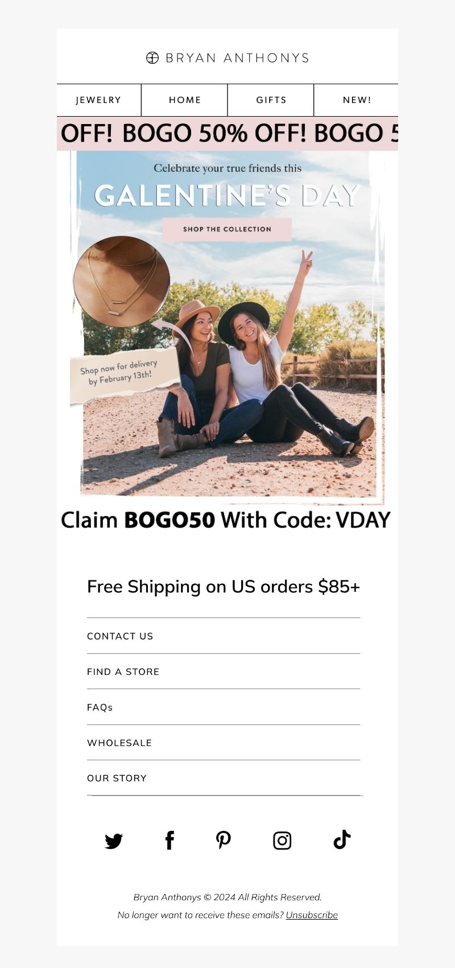This screenshot has width=455, height=968.
Task: Open the GIFTS navigation tab
Action: 271,100
